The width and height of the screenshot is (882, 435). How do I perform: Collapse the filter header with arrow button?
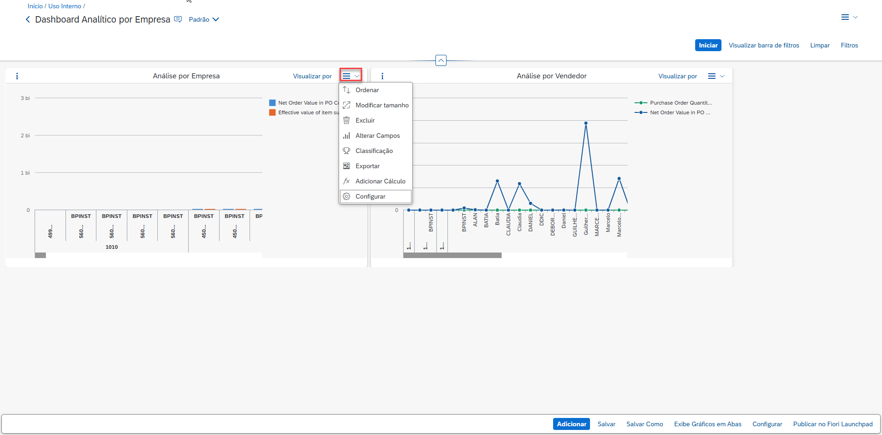point(441,60)
